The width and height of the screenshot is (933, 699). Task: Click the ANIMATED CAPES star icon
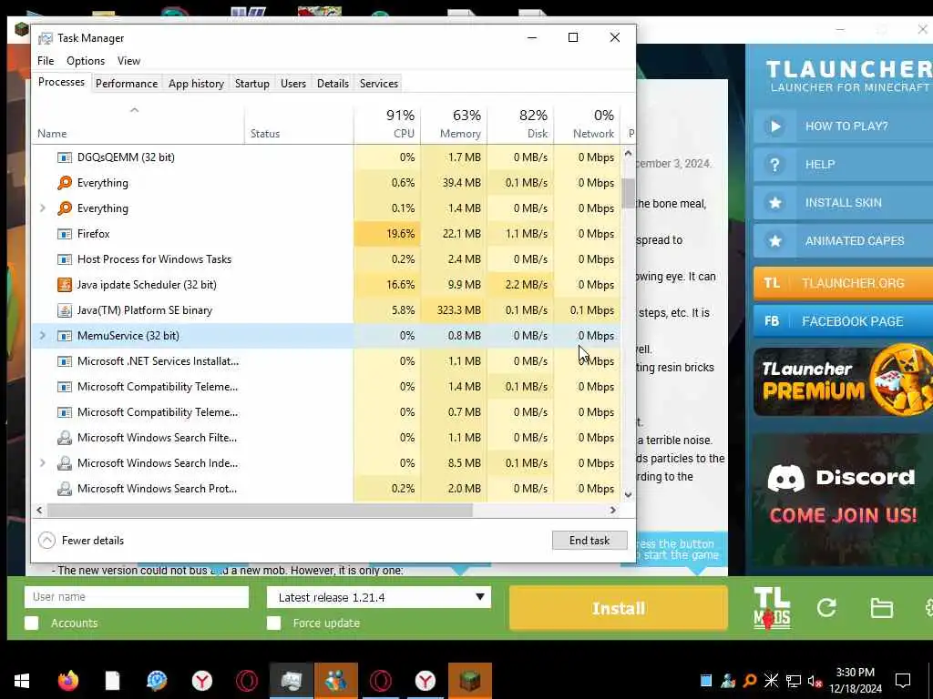point(774,240)
